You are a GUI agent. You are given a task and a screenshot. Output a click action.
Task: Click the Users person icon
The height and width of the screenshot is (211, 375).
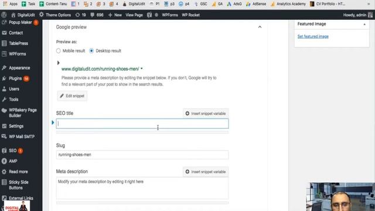pos(4,89)
